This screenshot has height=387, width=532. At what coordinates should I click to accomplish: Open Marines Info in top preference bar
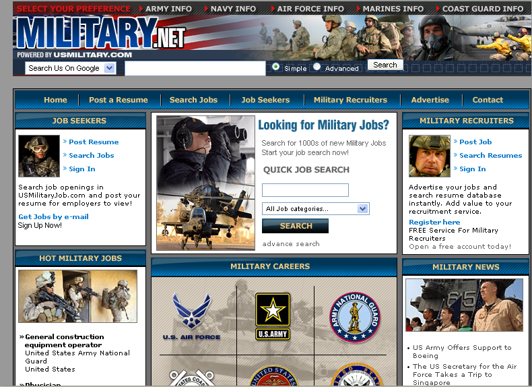(393, 9)
